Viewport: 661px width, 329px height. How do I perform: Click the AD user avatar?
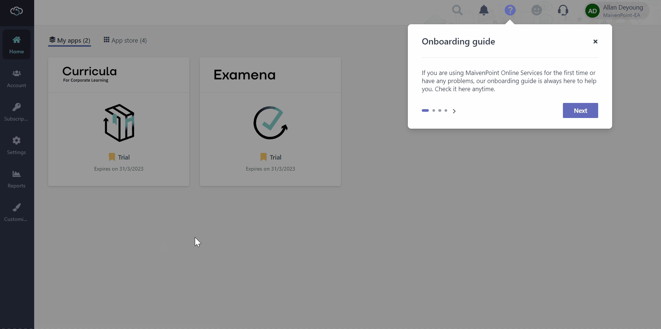(592, 11)
